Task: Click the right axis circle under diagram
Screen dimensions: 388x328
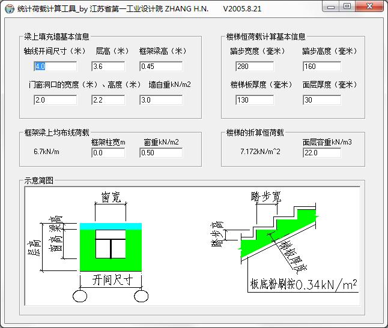Action: point(141,296)
